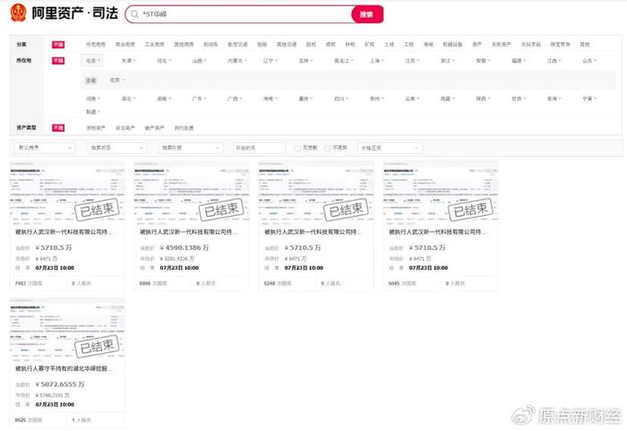Choose the 住宅用房 category
The image size is (627, 431).
coord(96,45)
